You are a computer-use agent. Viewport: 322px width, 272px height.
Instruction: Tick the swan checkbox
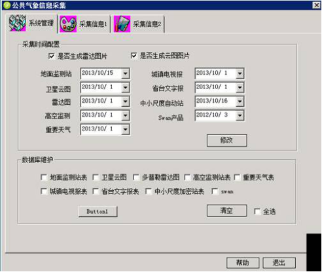(x=215, y=191)
